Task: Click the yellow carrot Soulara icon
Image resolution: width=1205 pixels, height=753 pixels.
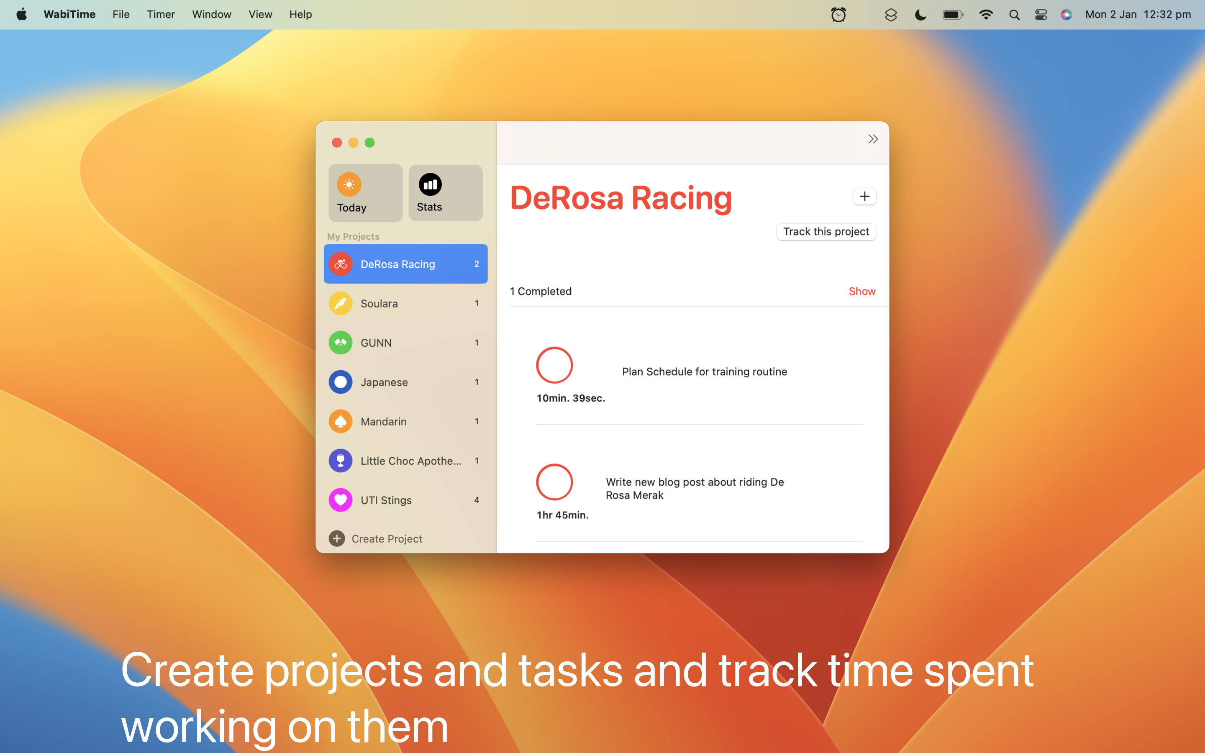Action: 341,303
